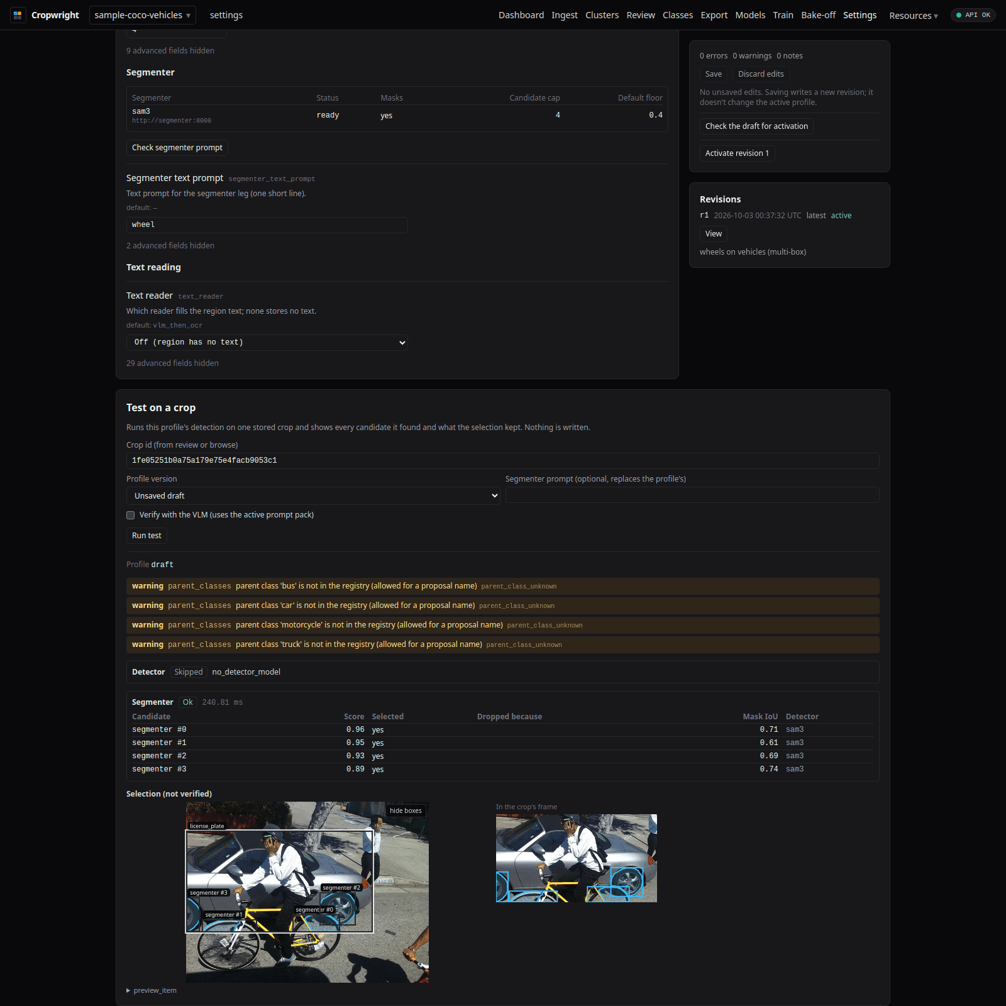Viewport: 1006px width, 1006px height.
Task: Click the Selection preview image
Action: coord(307,892)
